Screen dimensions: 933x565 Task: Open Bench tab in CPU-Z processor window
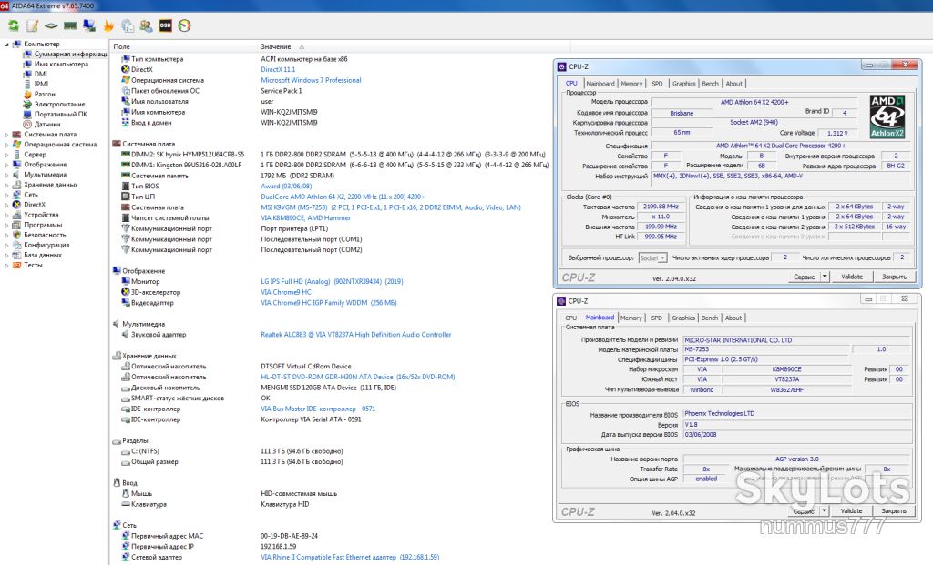tap(710, 84)
